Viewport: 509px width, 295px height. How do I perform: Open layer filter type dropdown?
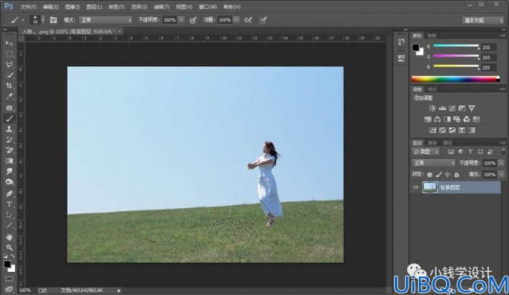[x=426, y=152]
